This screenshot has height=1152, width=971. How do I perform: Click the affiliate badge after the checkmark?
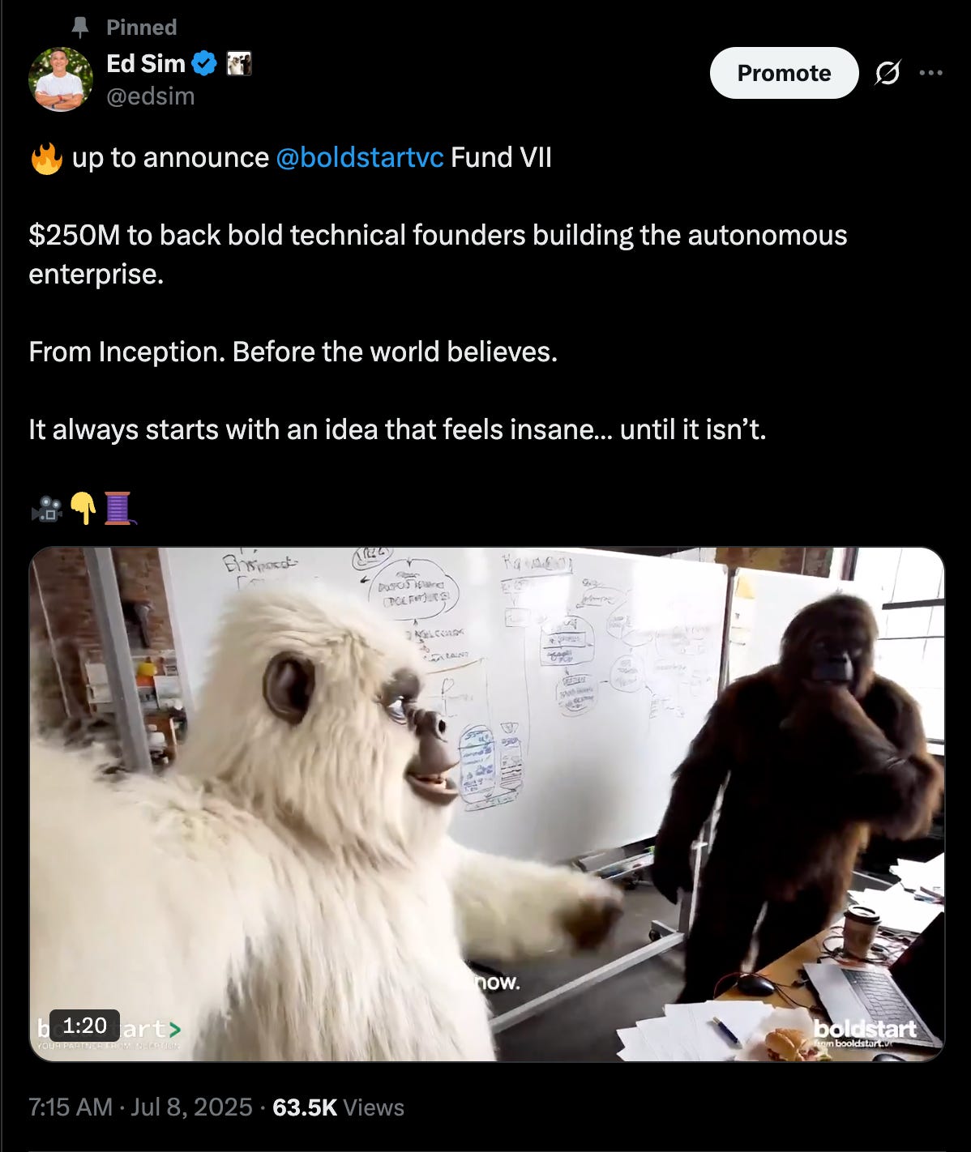point(238,63)
